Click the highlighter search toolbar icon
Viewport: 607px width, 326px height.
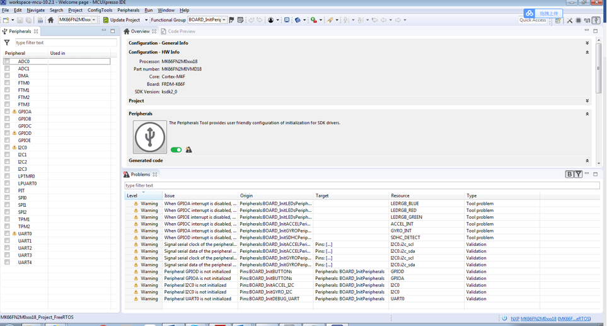coord(330,20)
